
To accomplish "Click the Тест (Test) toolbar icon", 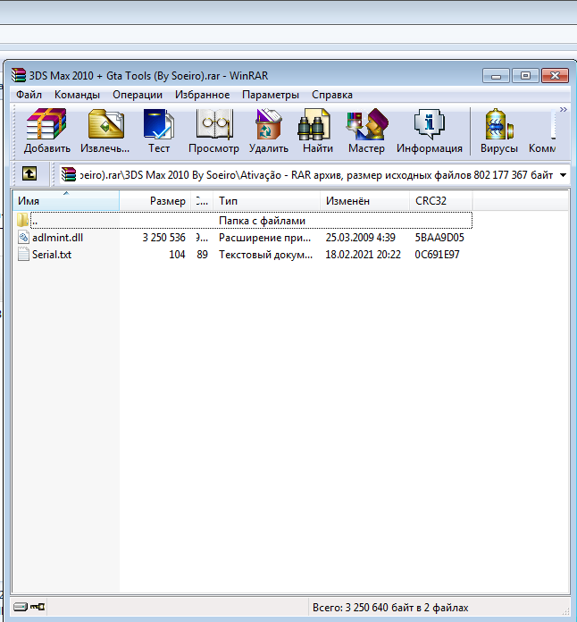I will pyautogui.click(x=159, y=130).
